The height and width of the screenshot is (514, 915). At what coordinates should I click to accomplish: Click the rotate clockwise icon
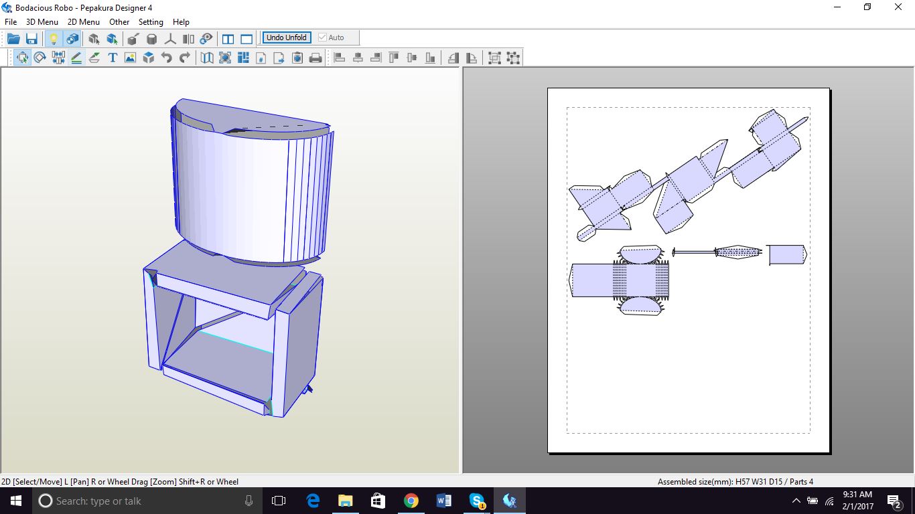(x=472, y=58)
